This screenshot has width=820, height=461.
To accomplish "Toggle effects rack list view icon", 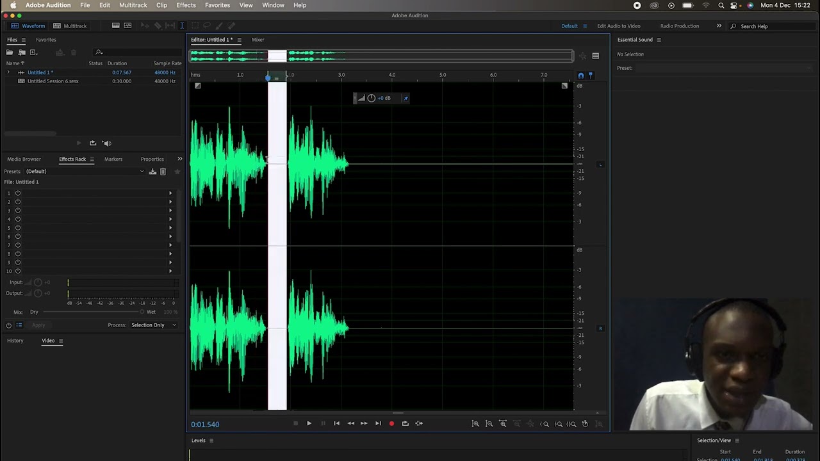I will (19, 325).
